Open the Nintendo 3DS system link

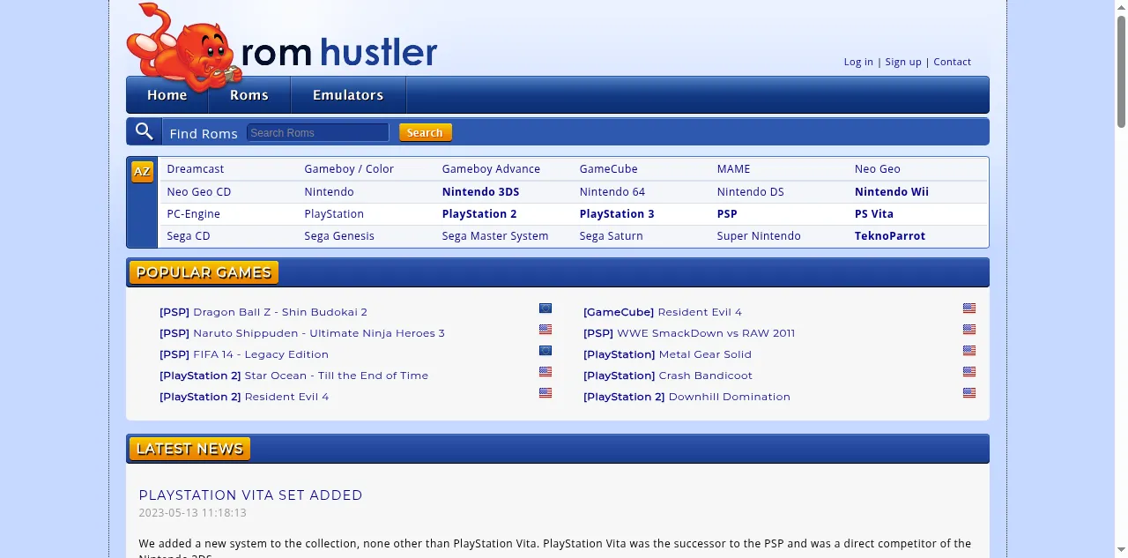coord(480,192)
